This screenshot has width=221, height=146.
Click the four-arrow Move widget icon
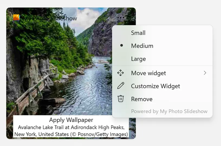pos(121,73)
